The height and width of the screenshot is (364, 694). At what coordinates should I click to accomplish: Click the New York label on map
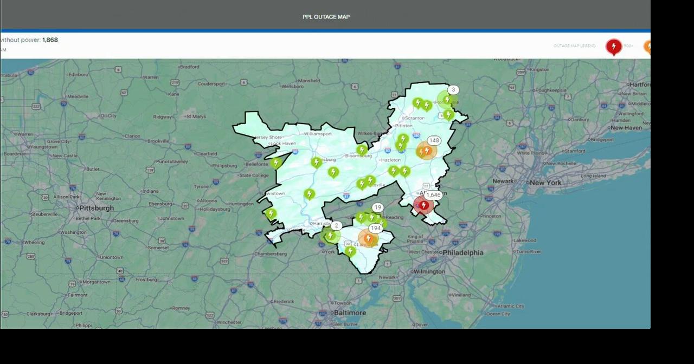[546, 183]
